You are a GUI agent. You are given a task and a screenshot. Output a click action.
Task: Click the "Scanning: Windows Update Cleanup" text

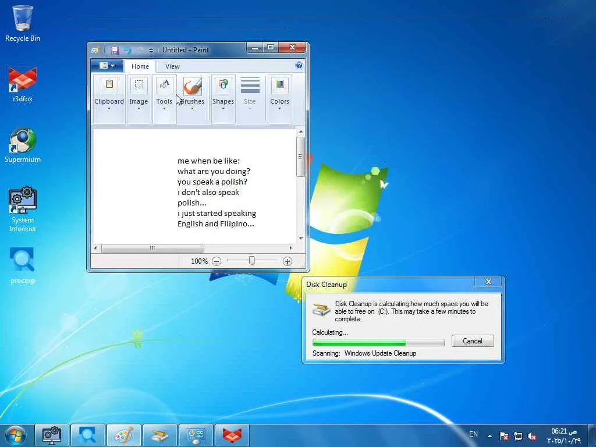[364, 353]
